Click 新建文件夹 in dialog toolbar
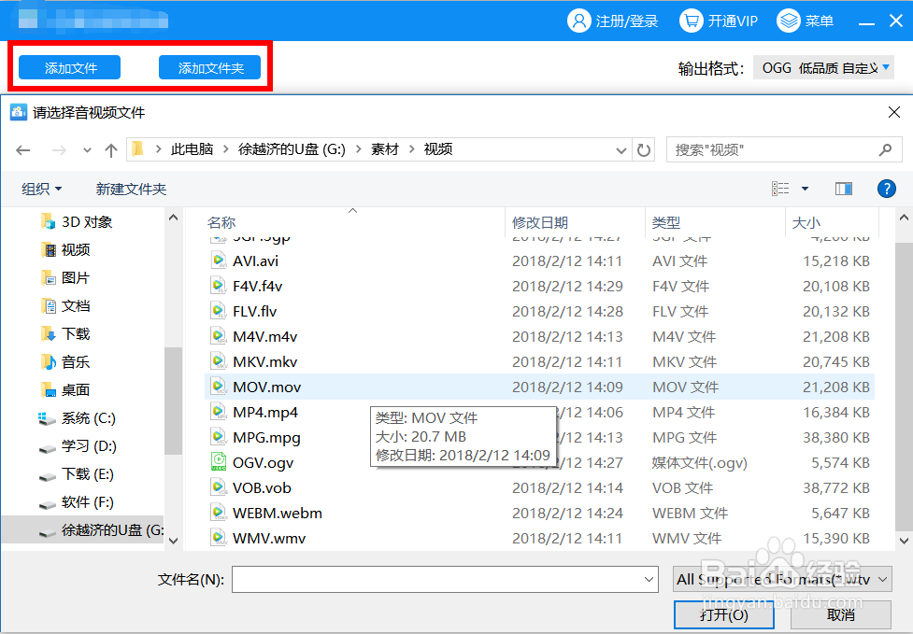 tap(131, 189)
